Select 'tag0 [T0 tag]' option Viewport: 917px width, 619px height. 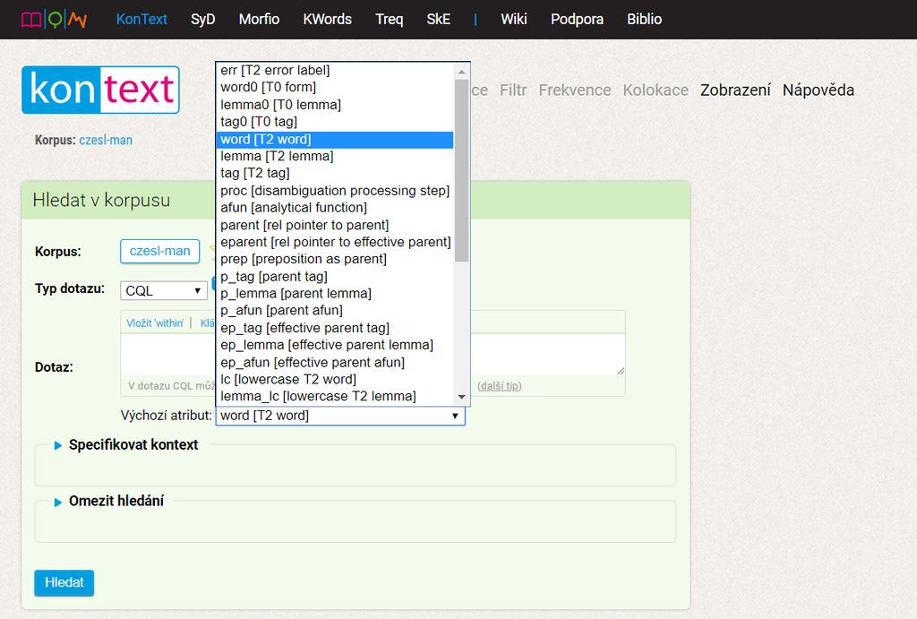click(x=335, y=122)
